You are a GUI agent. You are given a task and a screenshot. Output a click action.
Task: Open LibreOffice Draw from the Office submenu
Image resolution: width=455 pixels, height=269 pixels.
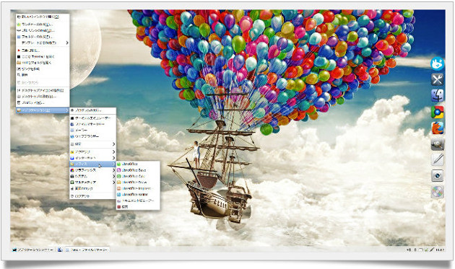click(x=138, y=182)
